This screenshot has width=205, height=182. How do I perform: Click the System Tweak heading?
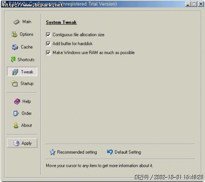pos(61,22)
